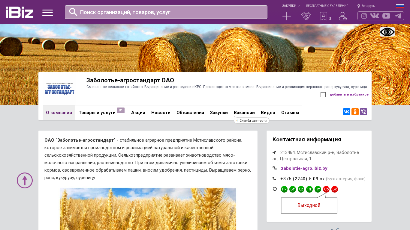
Task: Click the clock working hours icon
Action: pyautogui.click(x=275, y=189)
